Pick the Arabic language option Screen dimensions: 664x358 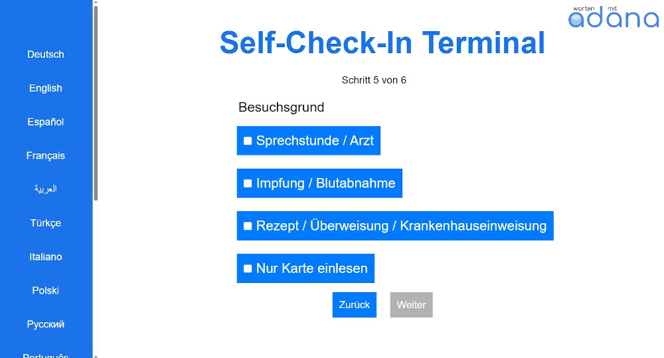point(46,189)
